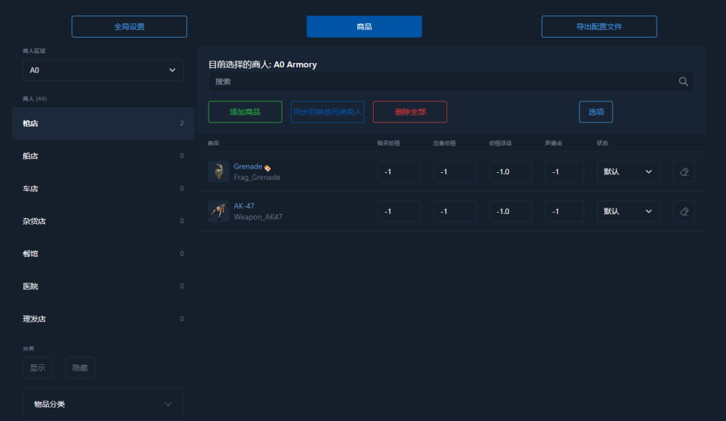Click the search magnifier icon
Screen dimensions: 726x421
point(683,82)
